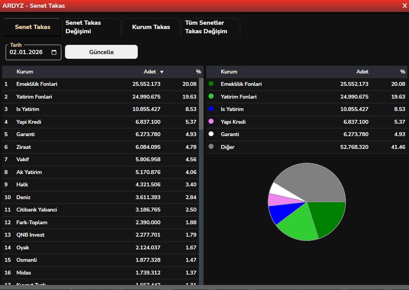Click the % header in left table

pyautogui.click(x=199, y=72)
